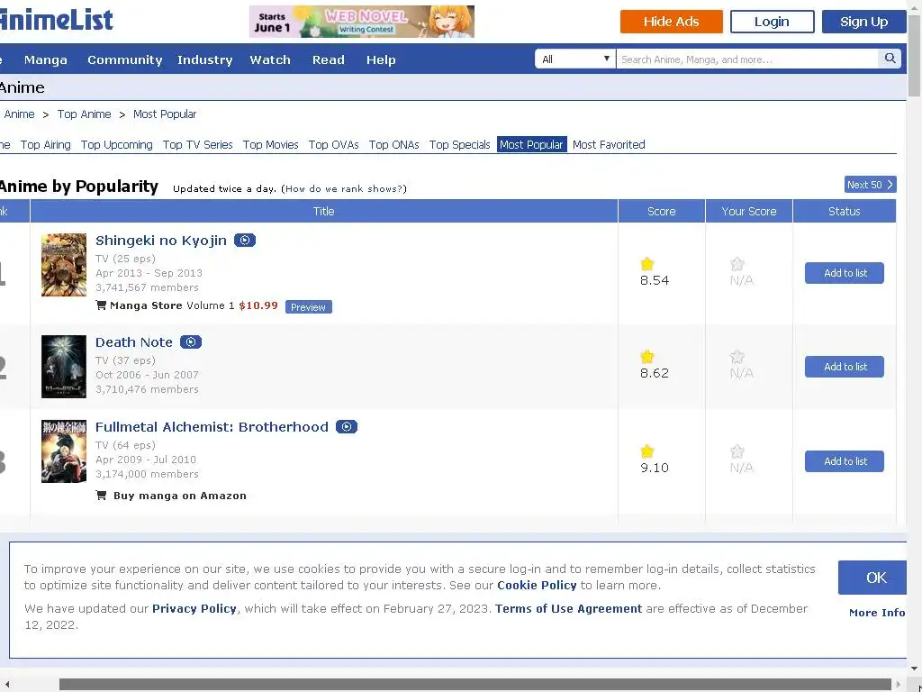Open Buy manga on Amazon link
This screenshot has height=692, width=922.
coord(180,496)
